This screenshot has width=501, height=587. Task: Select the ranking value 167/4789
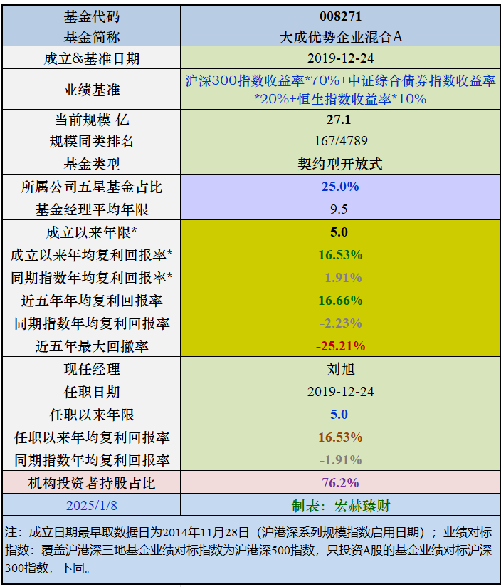[341, 141]
